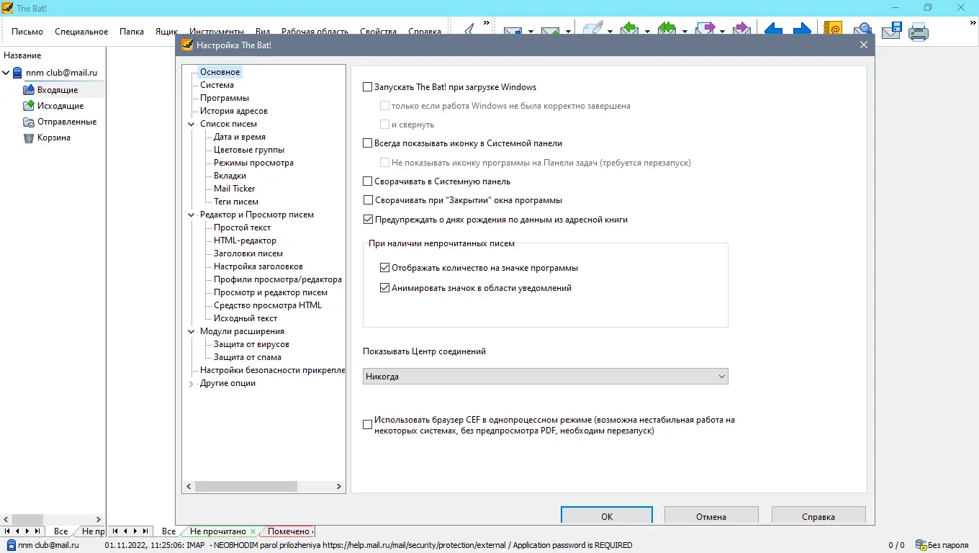Click the nnm club@mail.ru account icon in folder tree

click(x=18, y=73)
